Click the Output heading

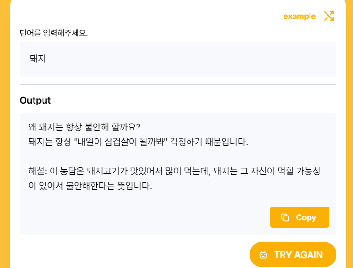coord(35,100)
